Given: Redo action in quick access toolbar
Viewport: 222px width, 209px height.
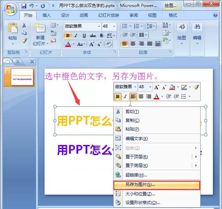Looking at the screenshot, I should 43,6.
